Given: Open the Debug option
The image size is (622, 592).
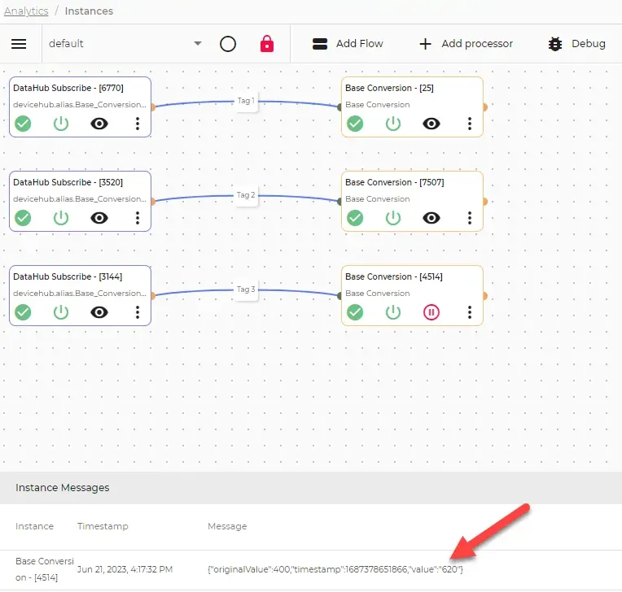Looking at the screenshot, I should 576,44.
